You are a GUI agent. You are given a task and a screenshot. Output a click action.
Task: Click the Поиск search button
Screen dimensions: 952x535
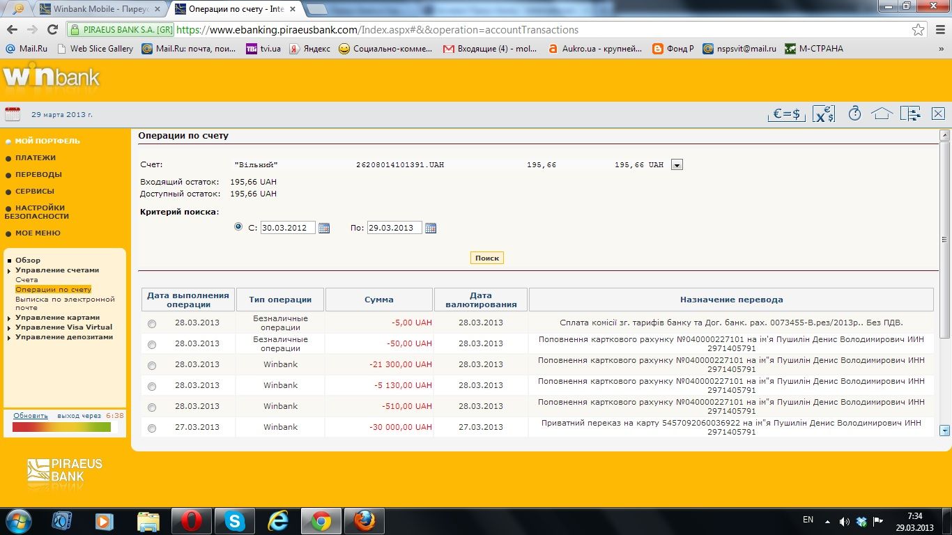486,258
